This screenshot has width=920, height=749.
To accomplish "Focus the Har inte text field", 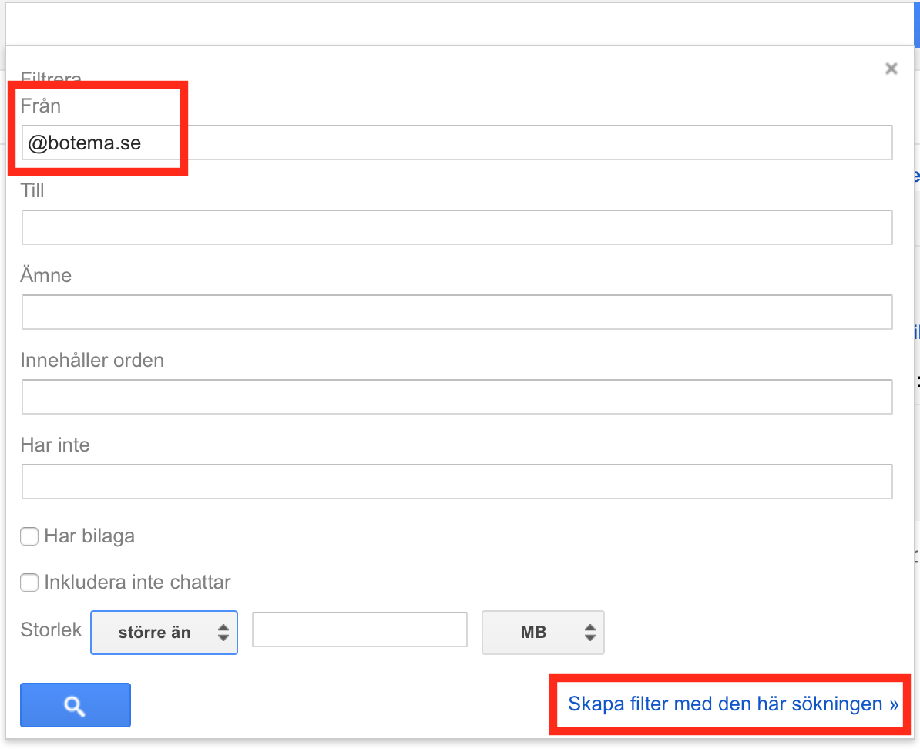I will (456, 482).
